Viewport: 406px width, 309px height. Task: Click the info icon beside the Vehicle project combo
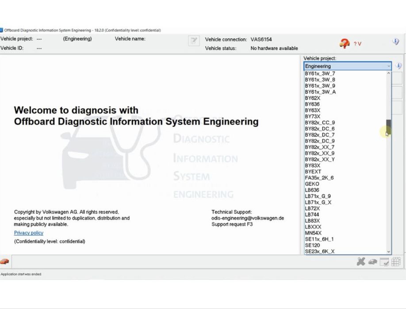[x=399, y=66]
